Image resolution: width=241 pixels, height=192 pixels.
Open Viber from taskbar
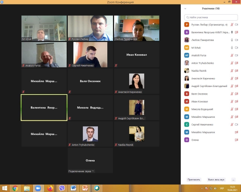(x=62, y=188)
